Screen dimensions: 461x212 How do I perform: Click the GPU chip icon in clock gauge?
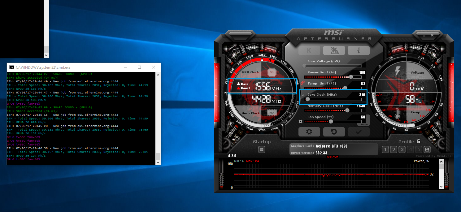pyautogui.click(x=272, y=72)
